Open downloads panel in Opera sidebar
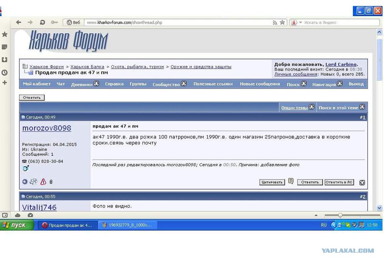384x262 pixels. tap(5, 60)
